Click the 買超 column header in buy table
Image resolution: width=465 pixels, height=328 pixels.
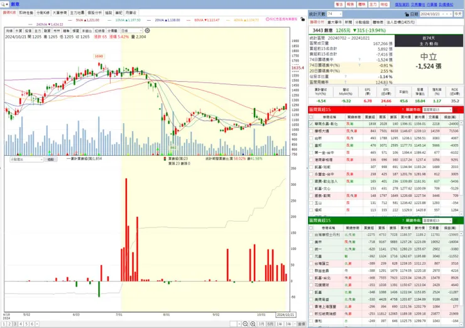(x=369, y=117)
